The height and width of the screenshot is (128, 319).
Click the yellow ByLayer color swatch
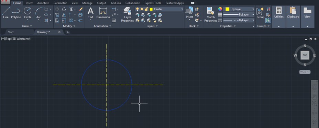click(227, 9)
